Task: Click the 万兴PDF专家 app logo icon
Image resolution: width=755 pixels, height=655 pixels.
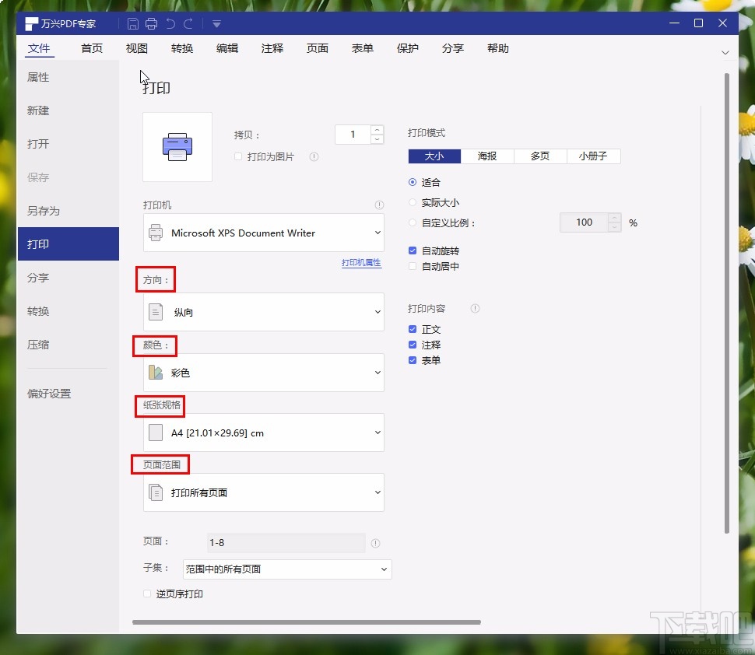Action: point(30,23)
